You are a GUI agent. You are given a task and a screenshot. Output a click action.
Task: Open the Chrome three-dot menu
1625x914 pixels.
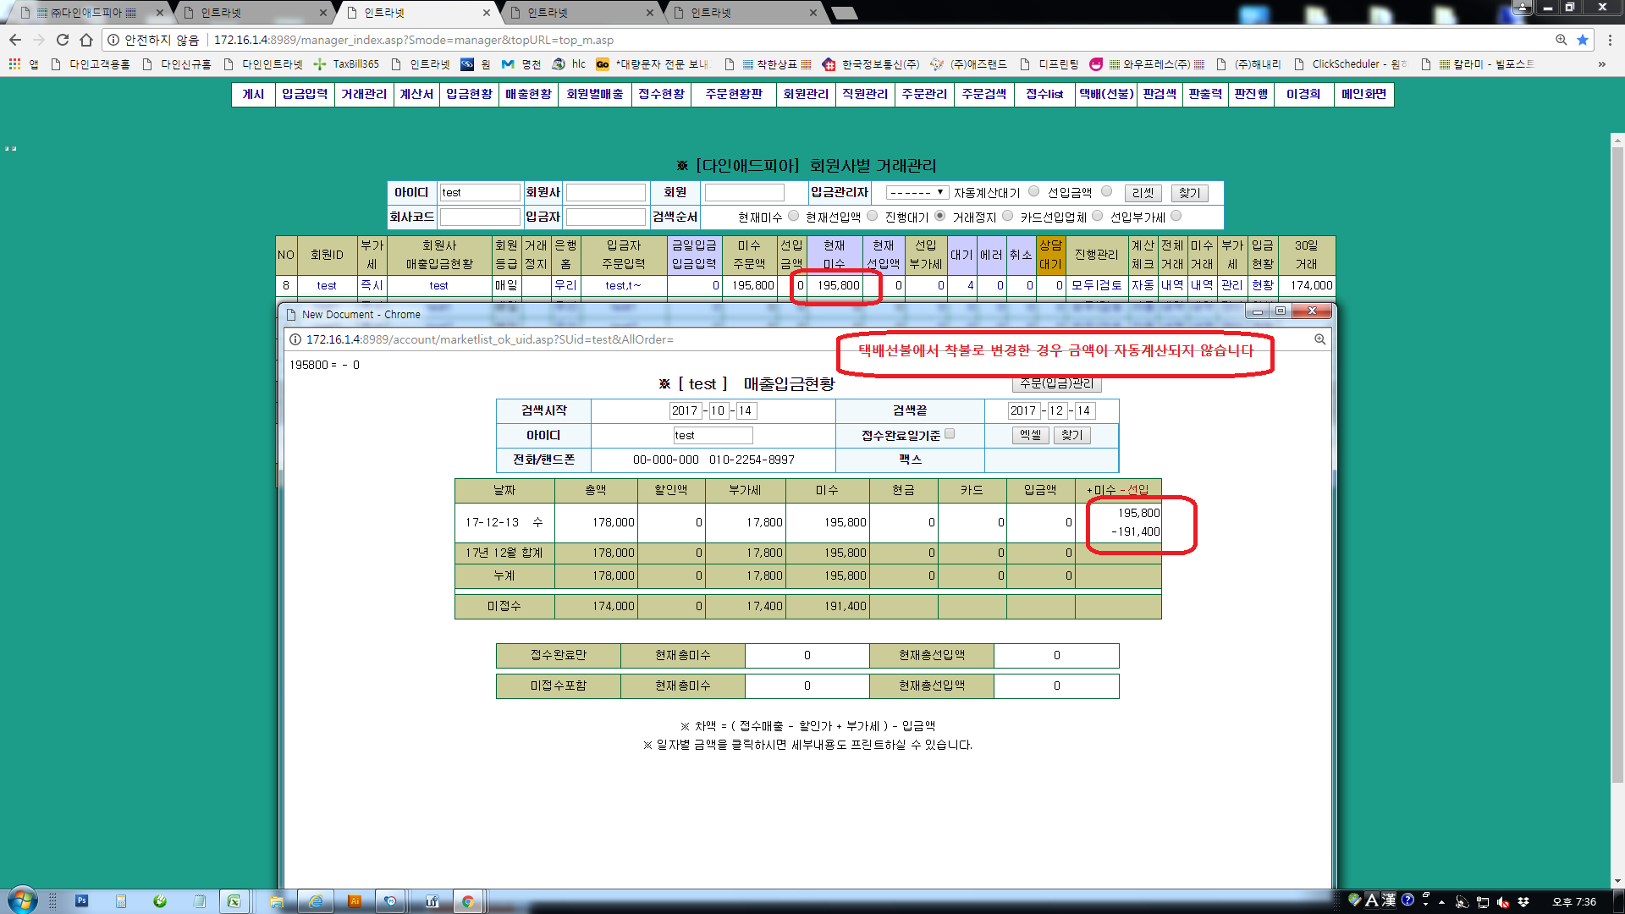(x=1610, y=40)
